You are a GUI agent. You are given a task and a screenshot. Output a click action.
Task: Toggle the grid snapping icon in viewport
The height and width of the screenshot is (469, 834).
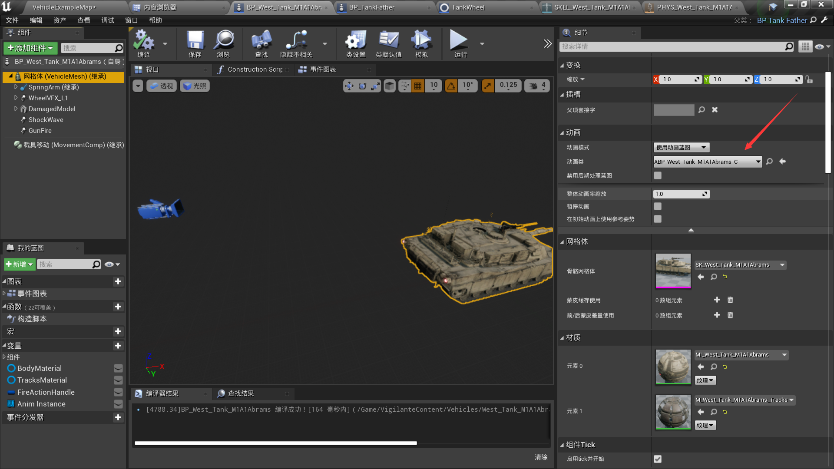418,86
